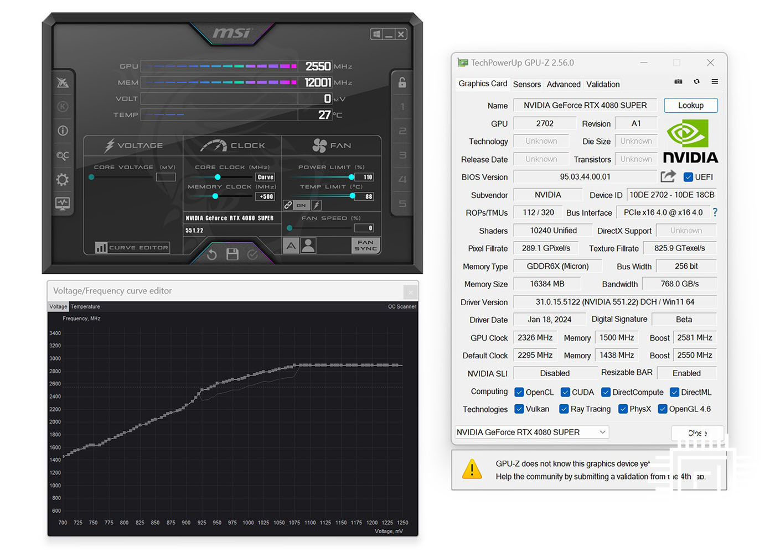
Task: Take a GPU-Z screenshot with camera icon
Action: (678, 81)
